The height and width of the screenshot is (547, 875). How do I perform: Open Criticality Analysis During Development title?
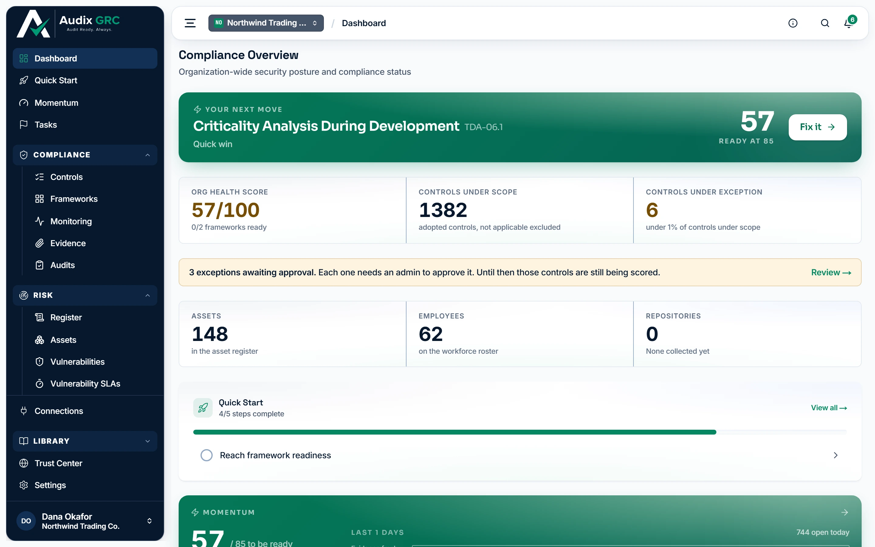tap(326, 126)
